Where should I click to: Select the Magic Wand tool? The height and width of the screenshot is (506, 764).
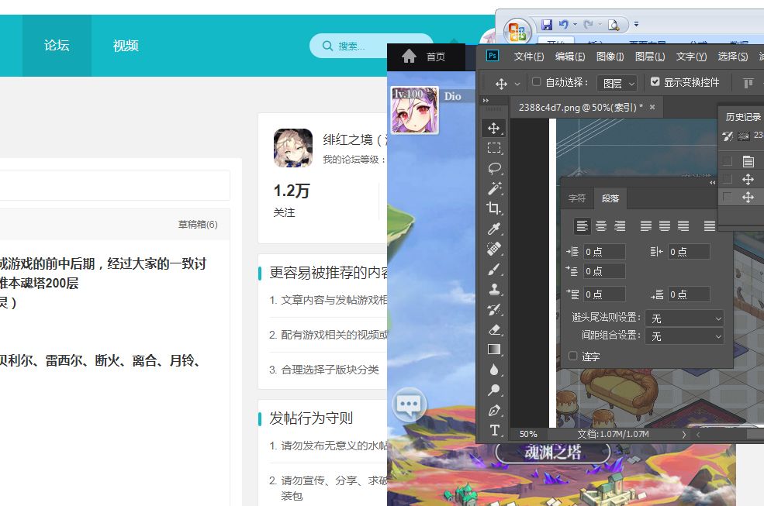[x=493, y=188]
